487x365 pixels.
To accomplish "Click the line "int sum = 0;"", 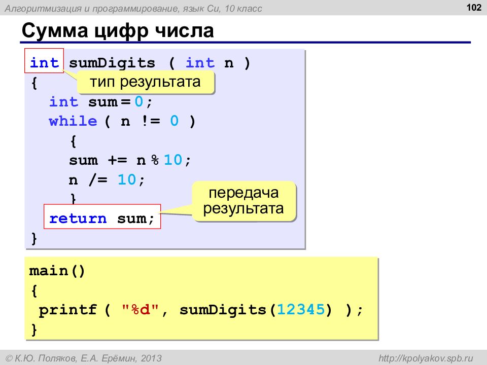I will 101,102.
